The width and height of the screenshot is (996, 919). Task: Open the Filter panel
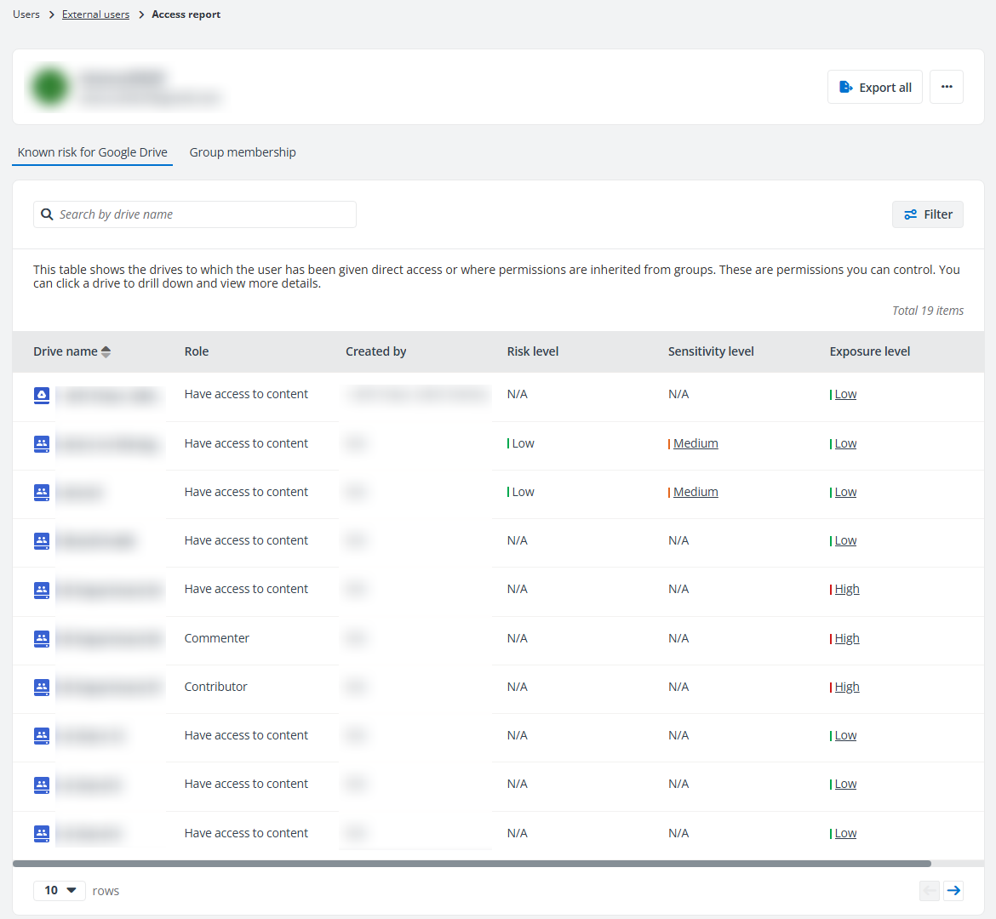927,214
